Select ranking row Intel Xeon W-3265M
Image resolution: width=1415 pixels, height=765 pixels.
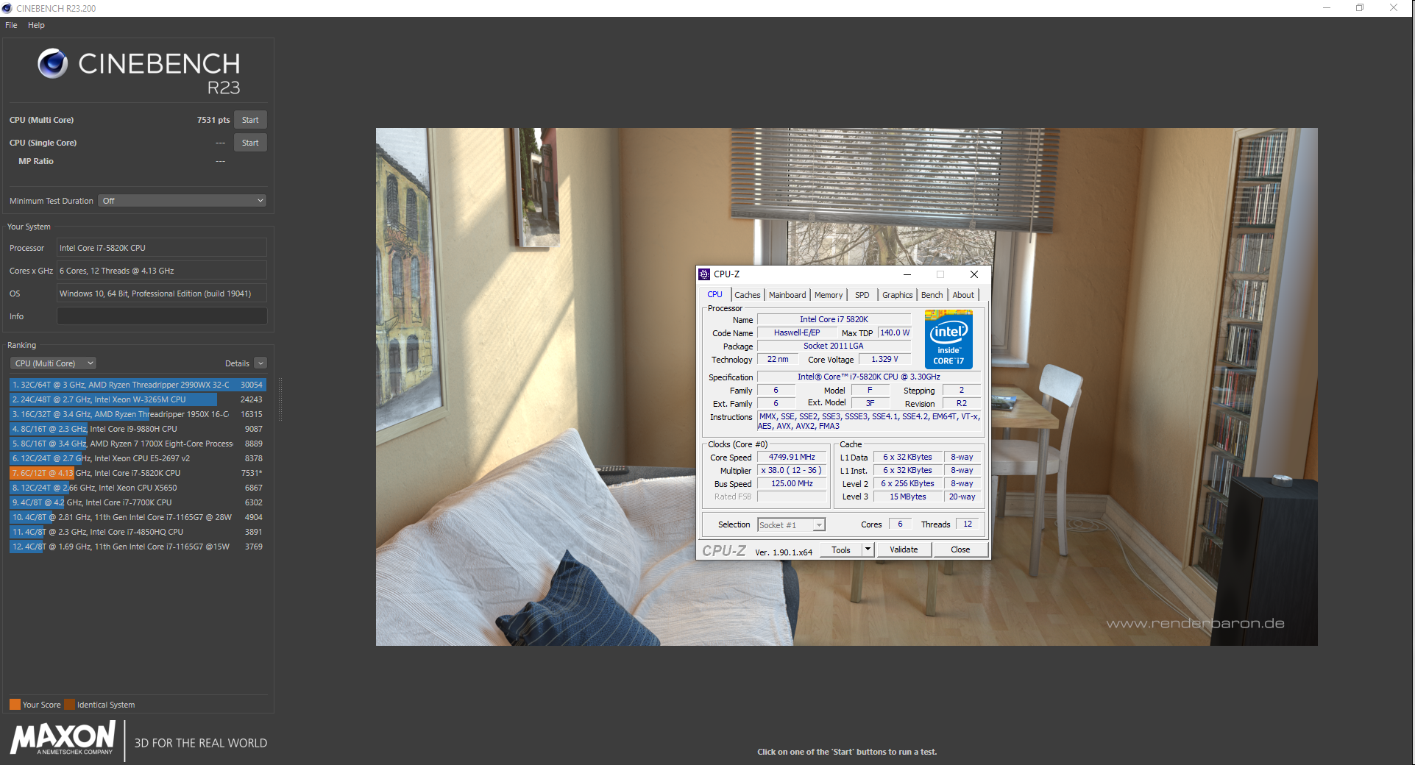point(138,399)
